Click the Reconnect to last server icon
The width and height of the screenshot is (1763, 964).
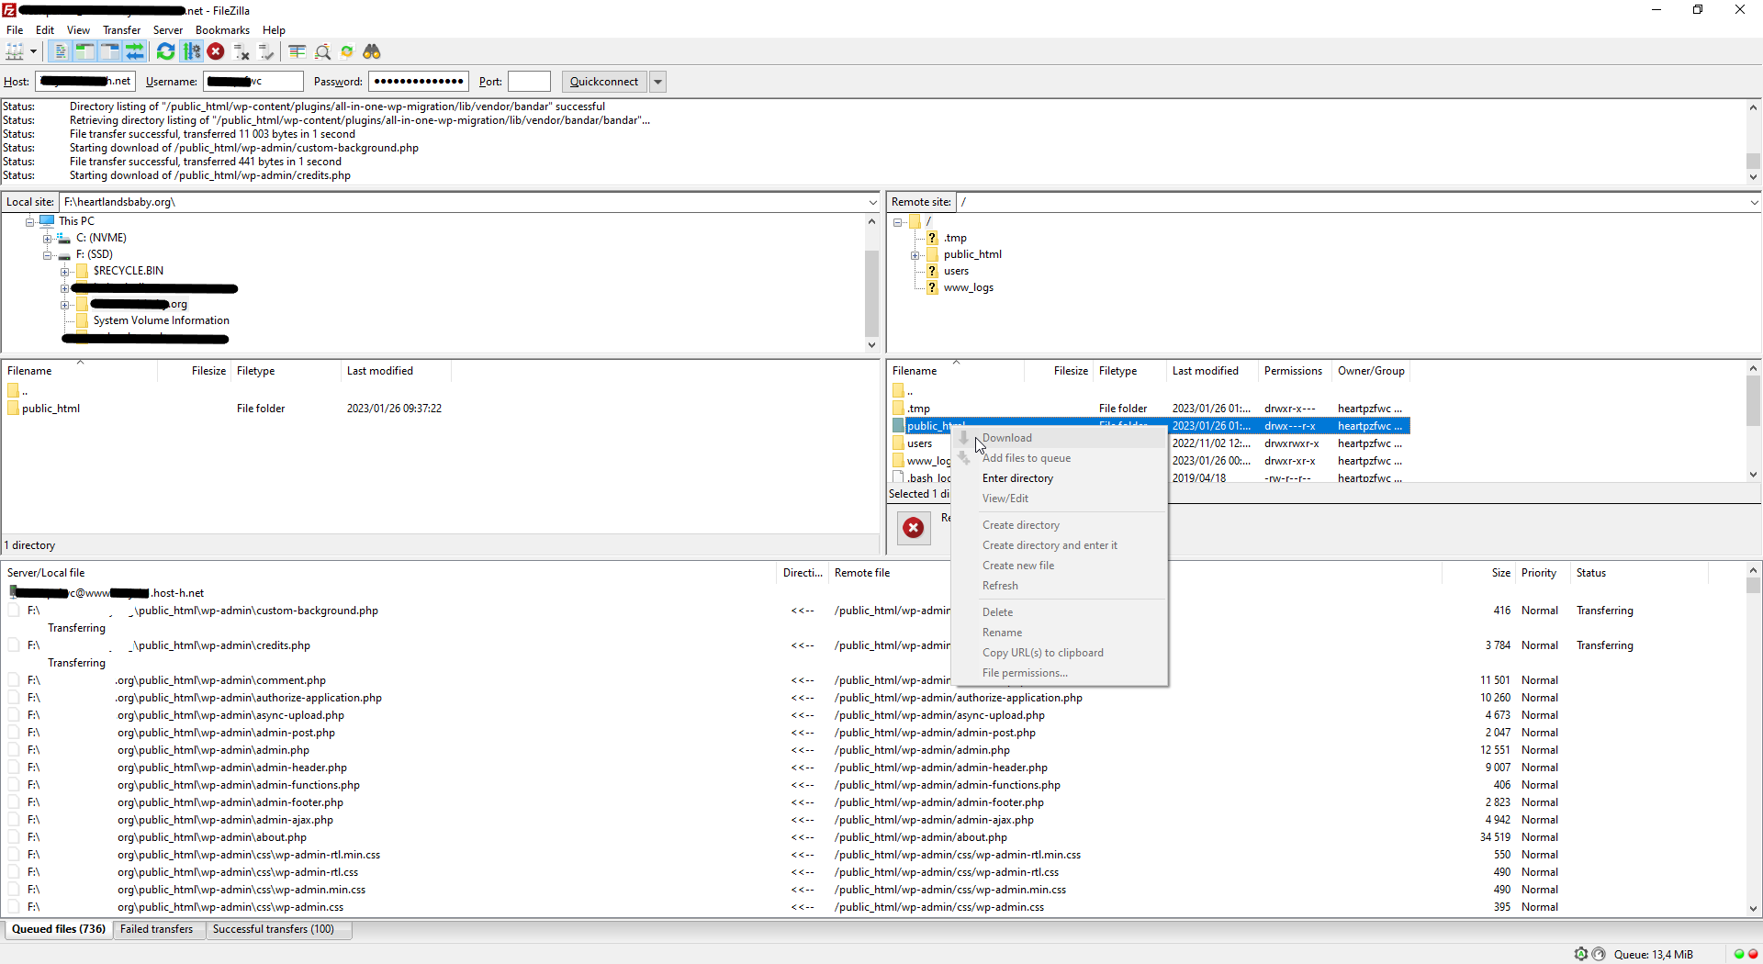(266, 52)
